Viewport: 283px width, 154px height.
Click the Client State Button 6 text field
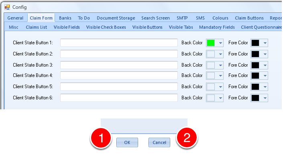[x=119, y=98]
